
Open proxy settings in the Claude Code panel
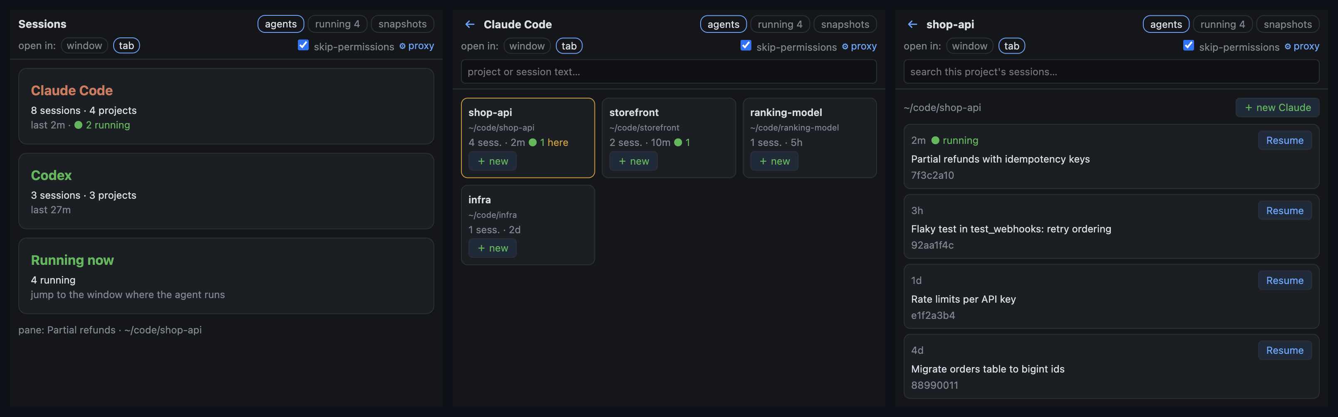click(859, 46)
